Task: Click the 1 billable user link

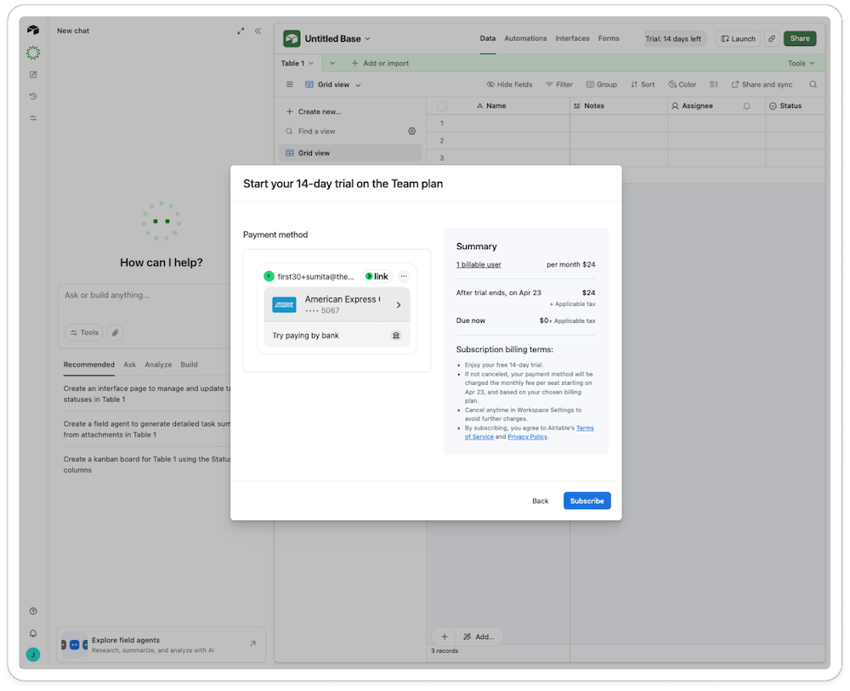Action: point(479,264)
